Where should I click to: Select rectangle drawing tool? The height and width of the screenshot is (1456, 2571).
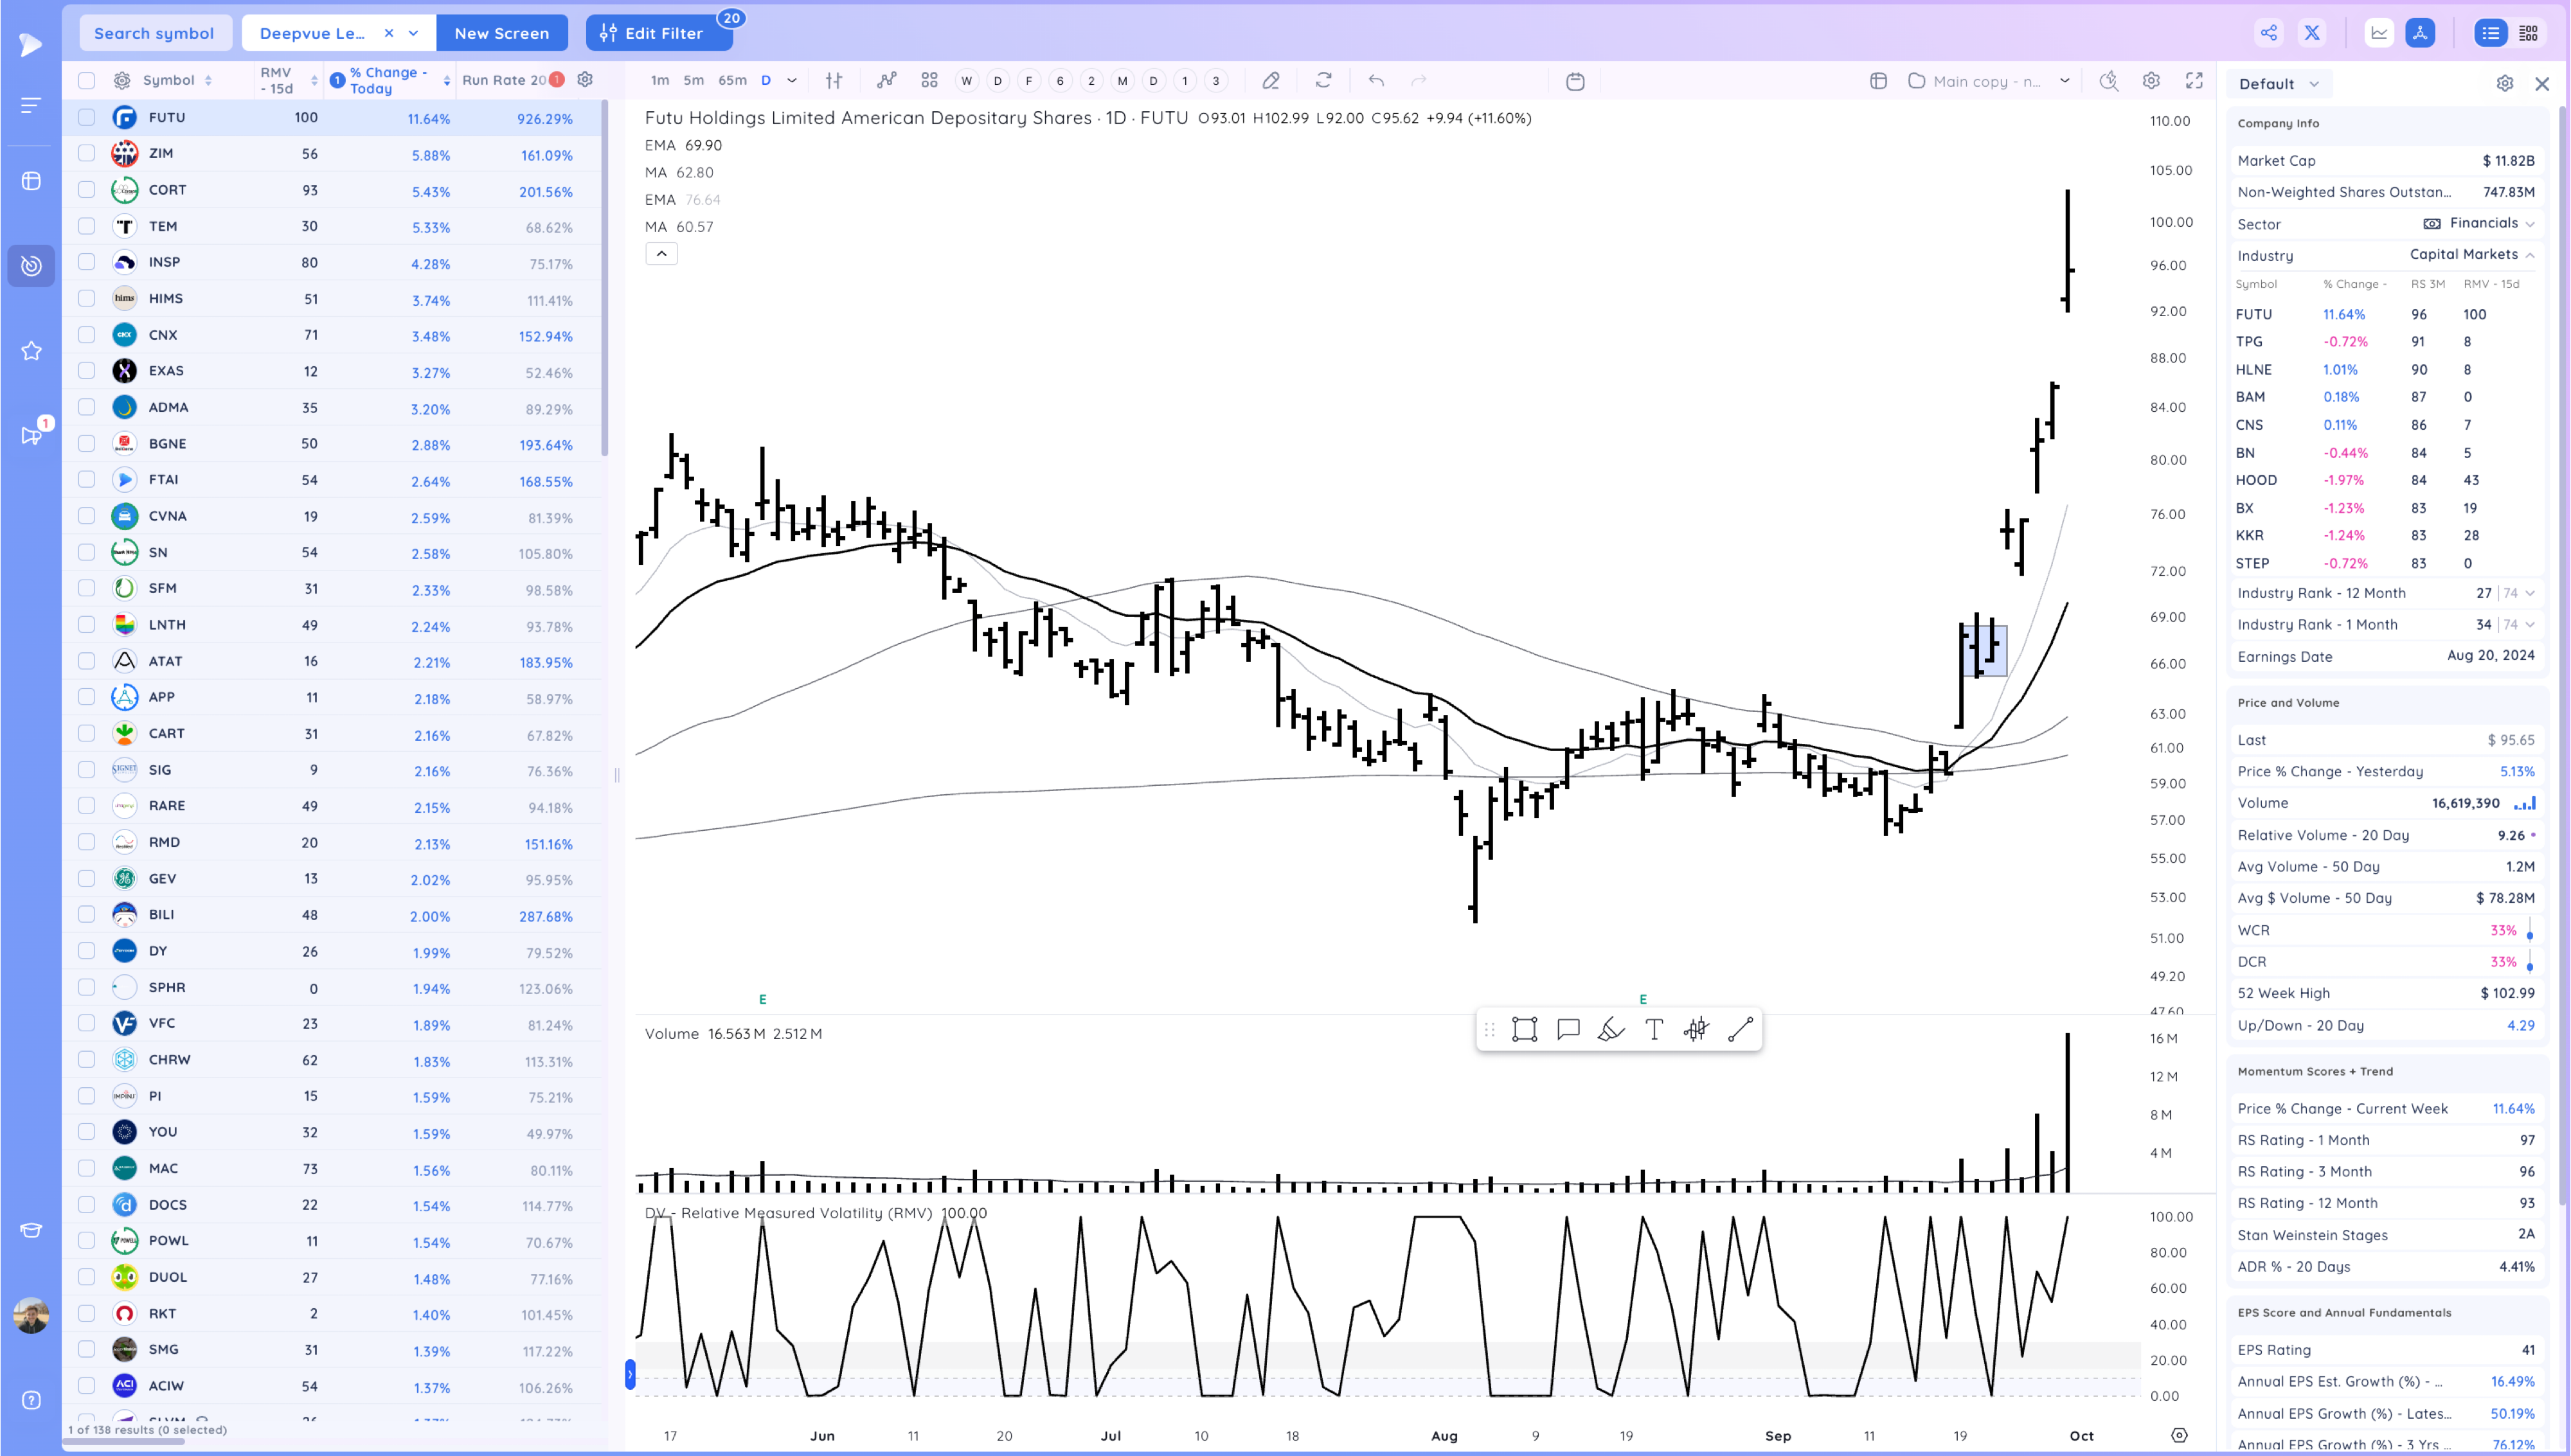coord(1524,1030)
